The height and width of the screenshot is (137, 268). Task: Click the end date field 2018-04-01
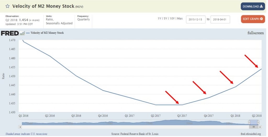click(220, 19)
